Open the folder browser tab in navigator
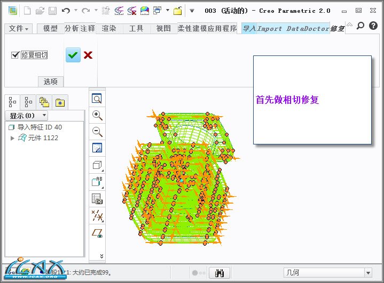 [45, 102]
